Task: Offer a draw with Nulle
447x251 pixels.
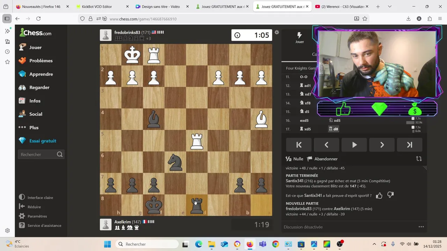Action: (x=294, y=159)
